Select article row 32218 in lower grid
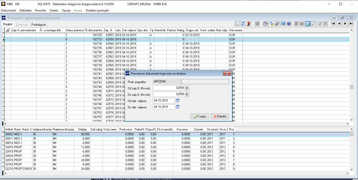Image resolution: width=358 pixels, height=180 pixels. tap(177, 169)
